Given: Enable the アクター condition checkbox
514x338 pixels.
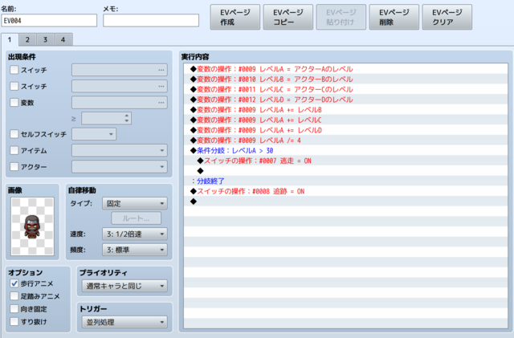Looking at the screenshot, I should point(14,167).
